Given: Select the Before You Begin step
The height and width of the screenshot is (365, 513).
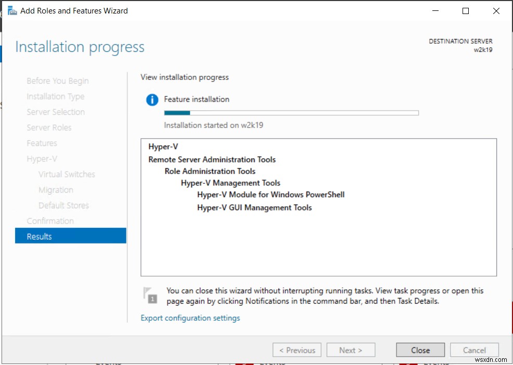Looking at the screenshot, I should click(x=57, y=80).
